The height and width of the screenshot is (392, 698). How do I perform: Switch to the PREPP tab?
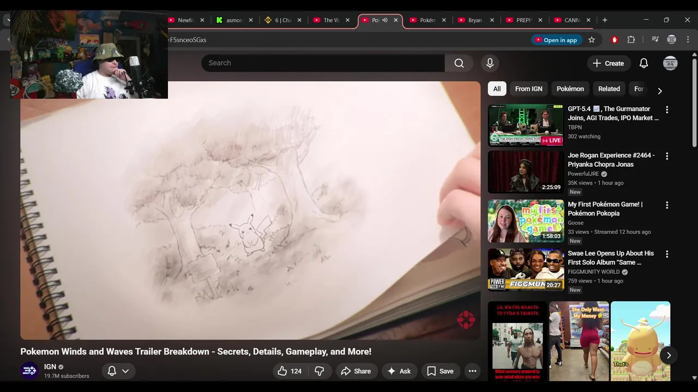click(x=523, y=20)
